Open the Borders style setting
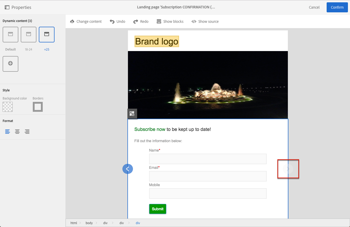Viewport: 350px width, 227px height. [38, 107]
